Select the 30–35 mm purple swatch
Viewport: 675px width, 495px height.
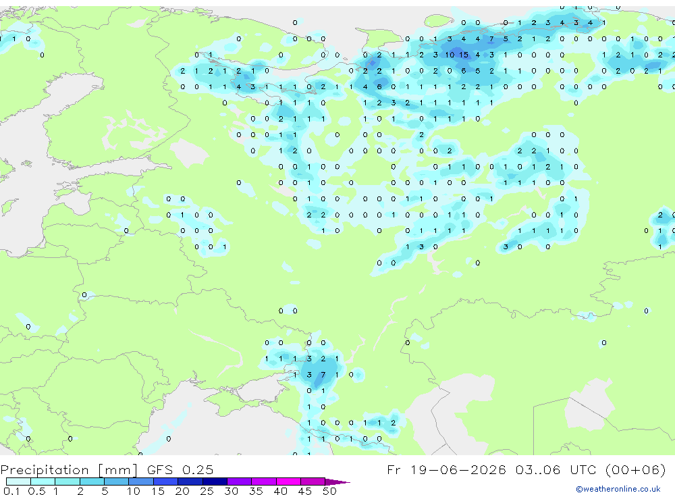point(240,481)
